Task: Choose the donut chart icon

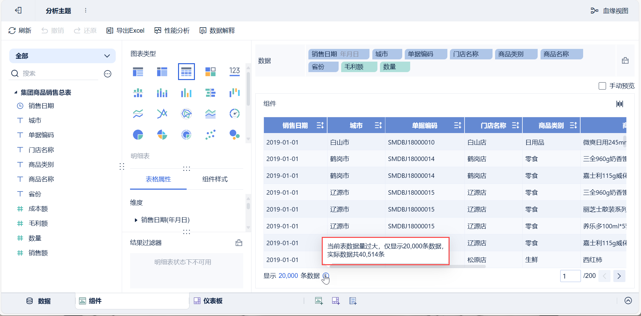Action: click(x=186, y=135)
